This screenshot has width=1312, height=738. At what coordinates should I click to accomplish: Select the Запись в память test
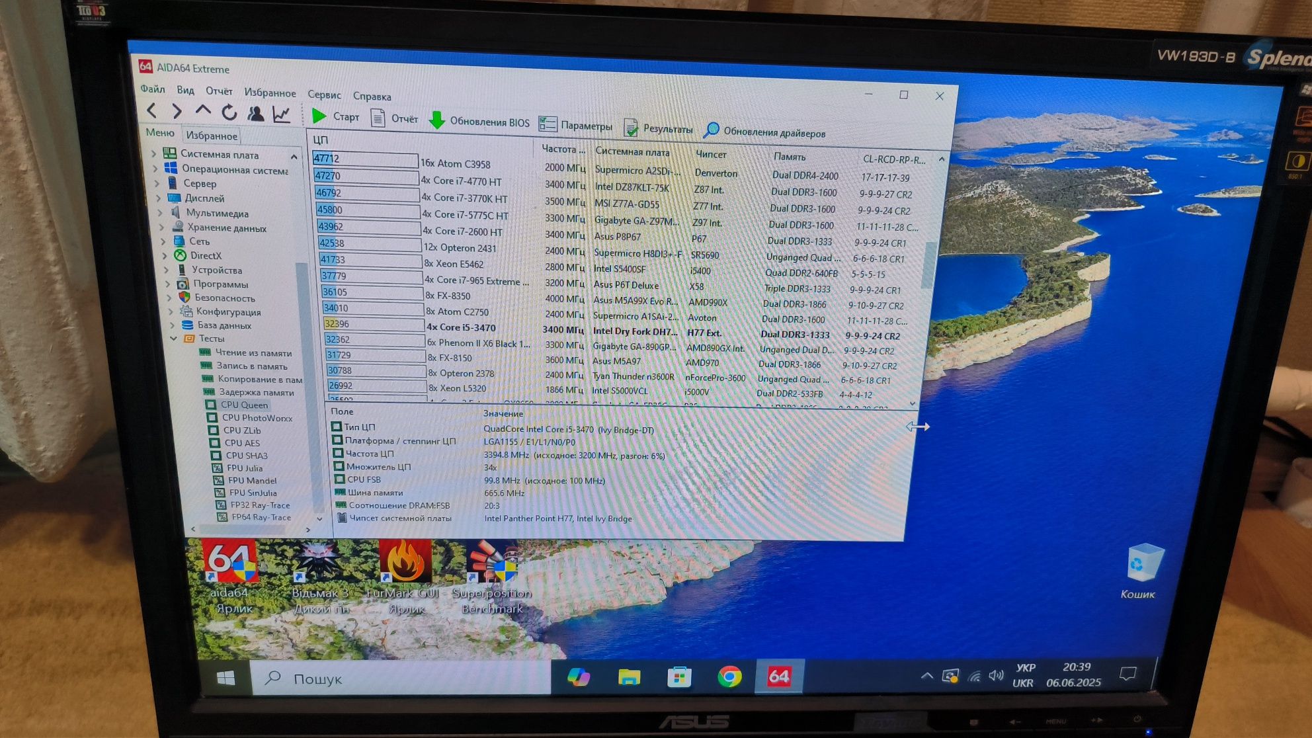click(252, 366)
